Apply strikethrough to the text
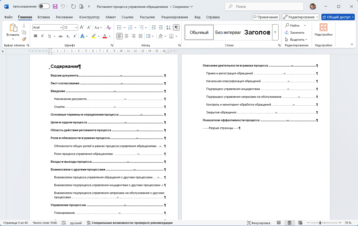This screenshot has height=226, width=358. click(x=61, y=36)
